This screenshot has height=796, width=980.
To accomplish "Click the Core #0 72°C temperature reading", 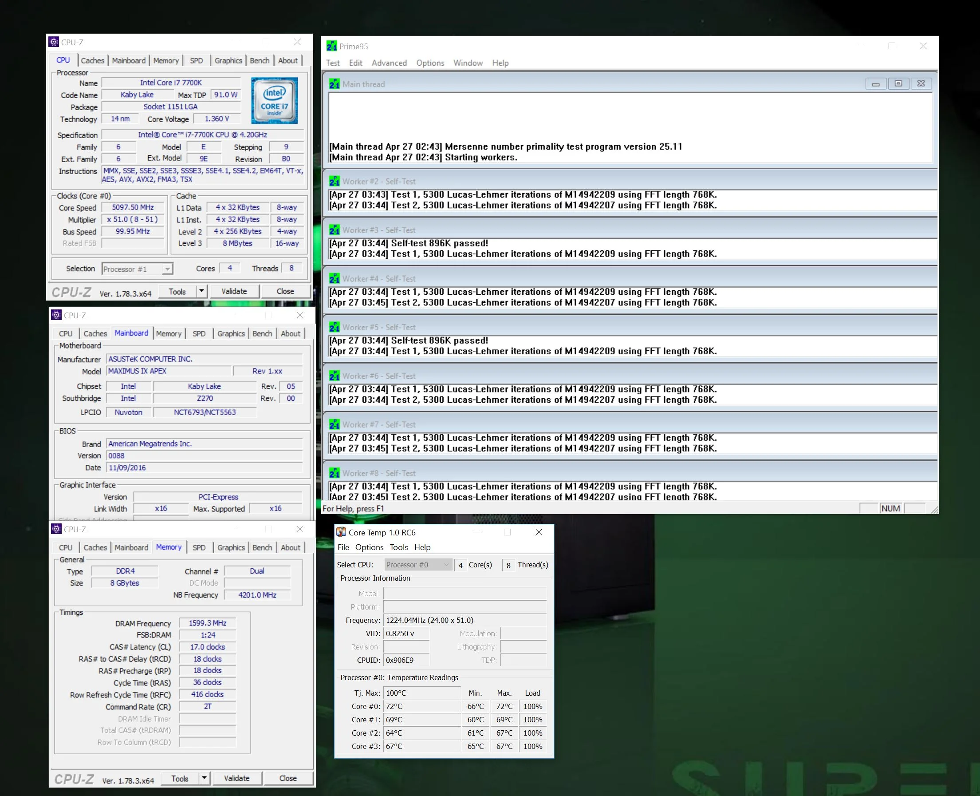I will [422, 706].
